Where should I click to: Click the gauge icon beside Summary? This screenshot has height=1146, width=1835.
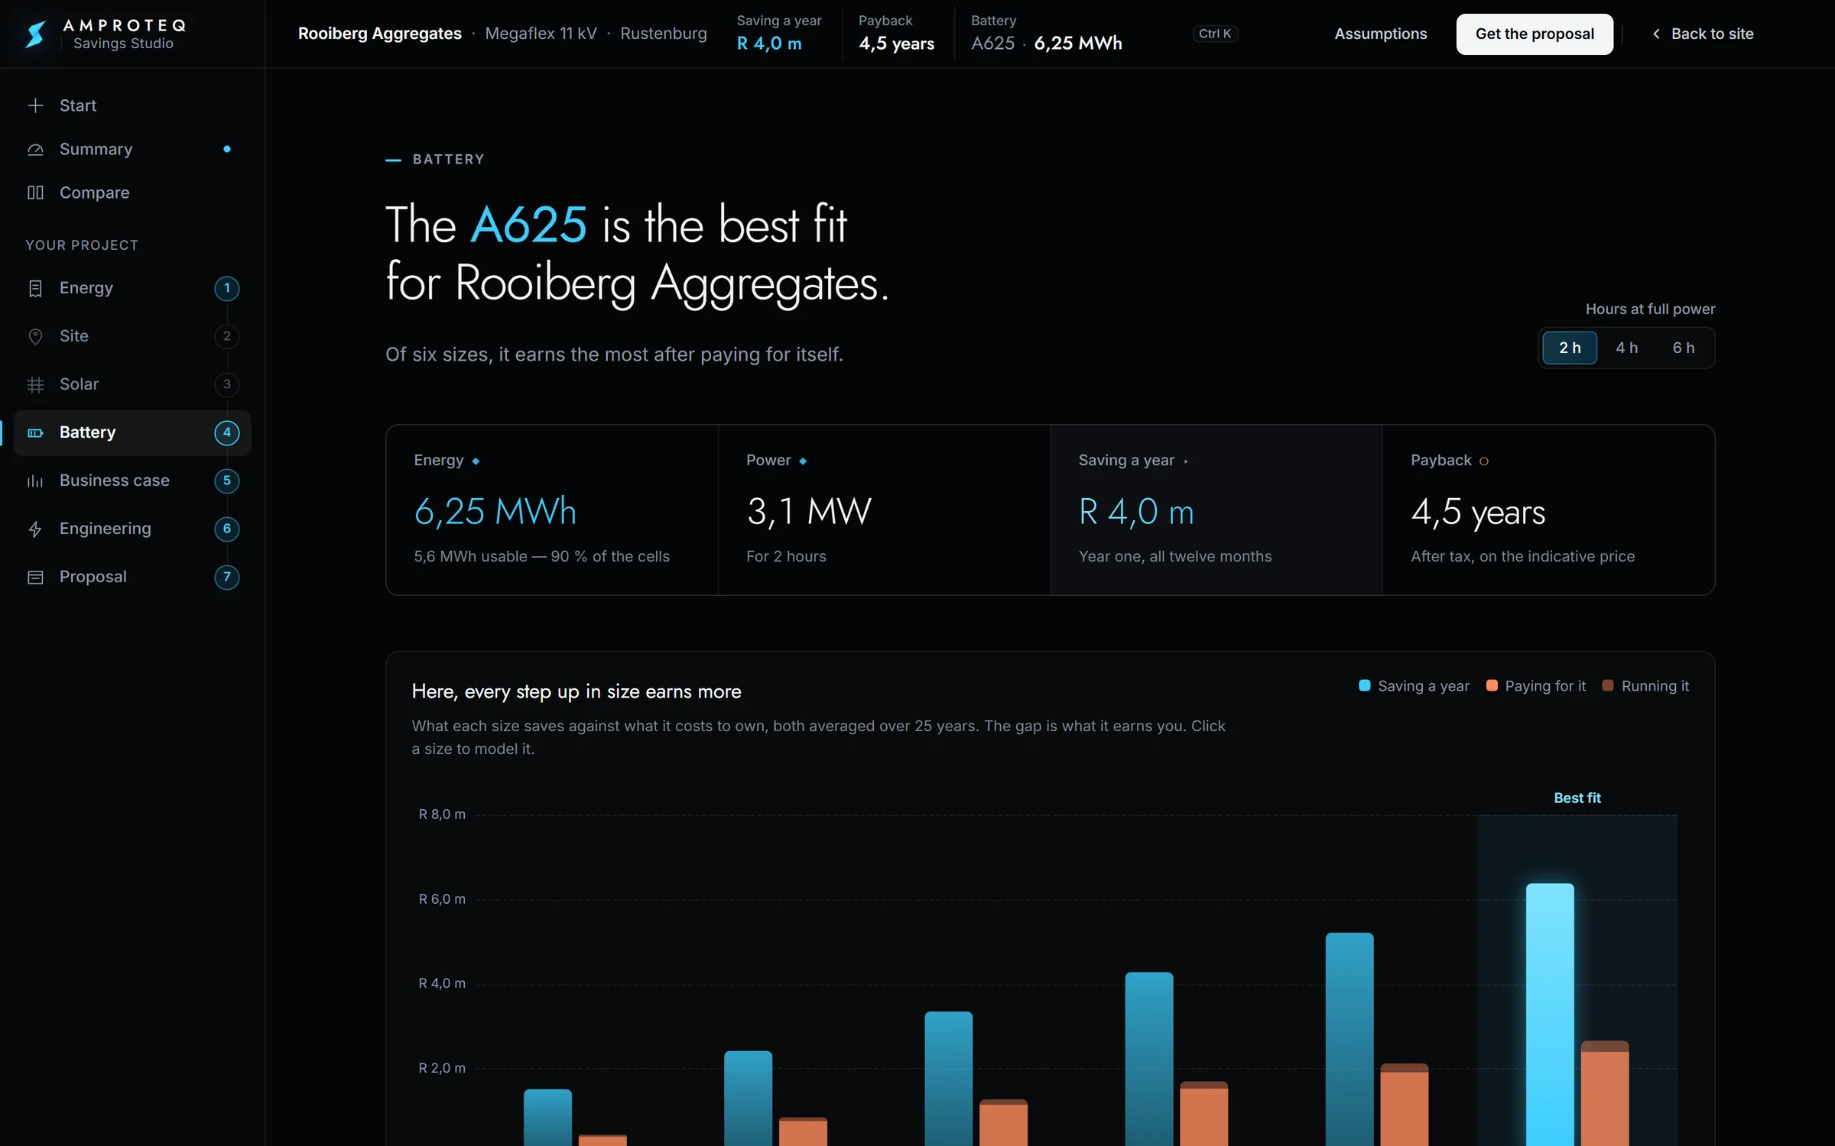click(35, 149)
